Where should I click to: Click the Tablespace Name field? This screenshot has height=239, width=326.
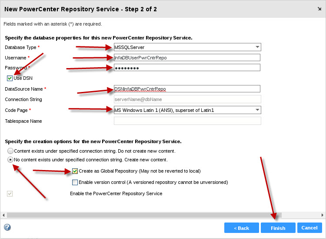point(187,121)
